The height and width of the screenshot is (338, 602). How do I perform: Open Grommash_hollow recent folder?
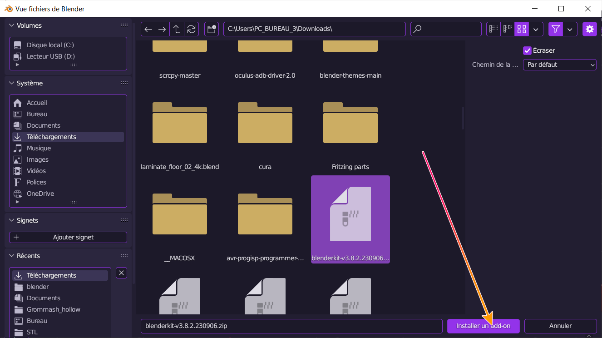point(60,309)
